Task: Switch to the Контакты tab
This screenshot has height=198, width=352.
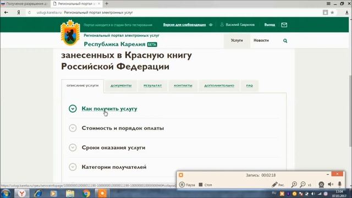Action: [183, 86]
